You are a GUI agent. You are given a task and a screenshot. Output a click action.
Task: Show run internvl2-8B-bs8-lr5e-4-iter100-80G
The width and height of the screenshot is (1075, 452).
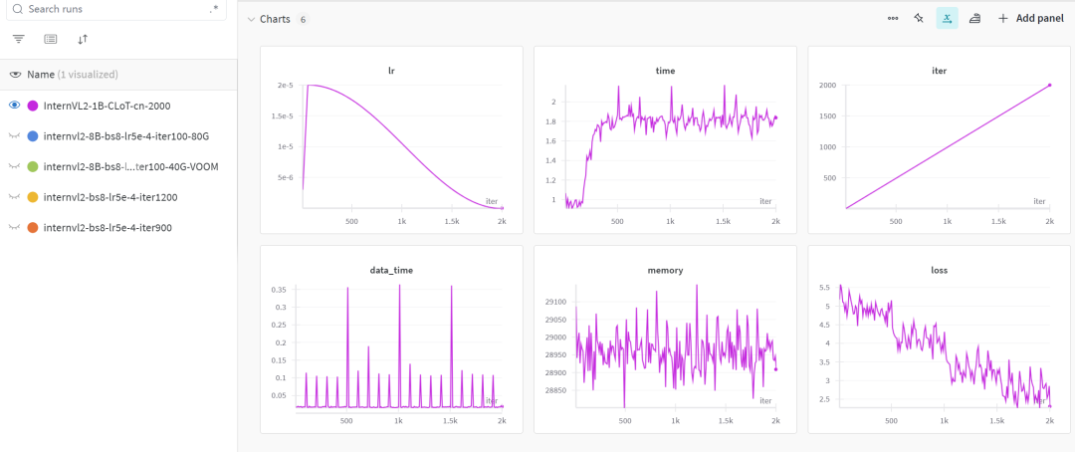coord(14,136)
